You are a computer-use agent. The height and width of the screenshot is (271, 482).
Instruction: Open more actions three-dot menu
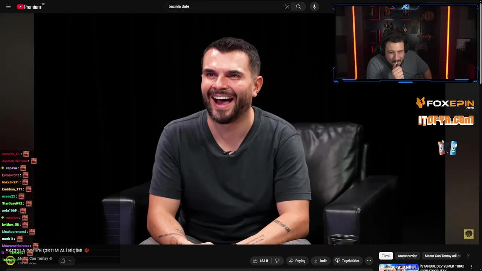coord(369,260)
